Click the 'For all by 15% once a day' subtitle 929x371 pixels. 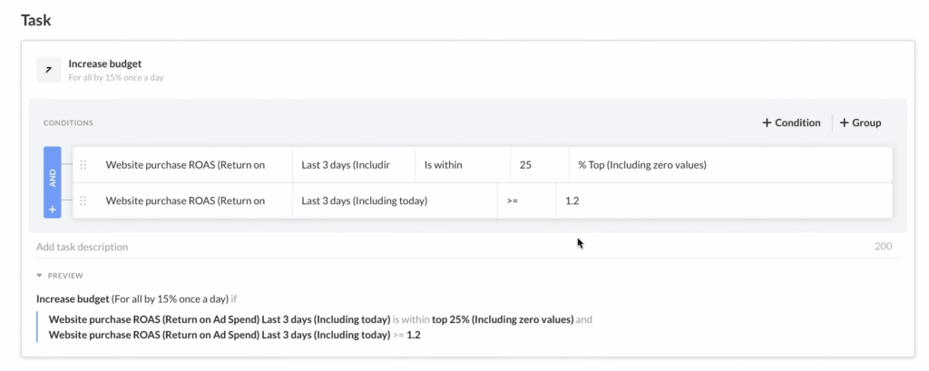[115, 78]
